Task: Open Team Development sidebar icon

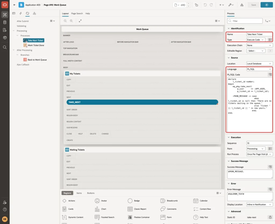Action: (x=5, y=30)
